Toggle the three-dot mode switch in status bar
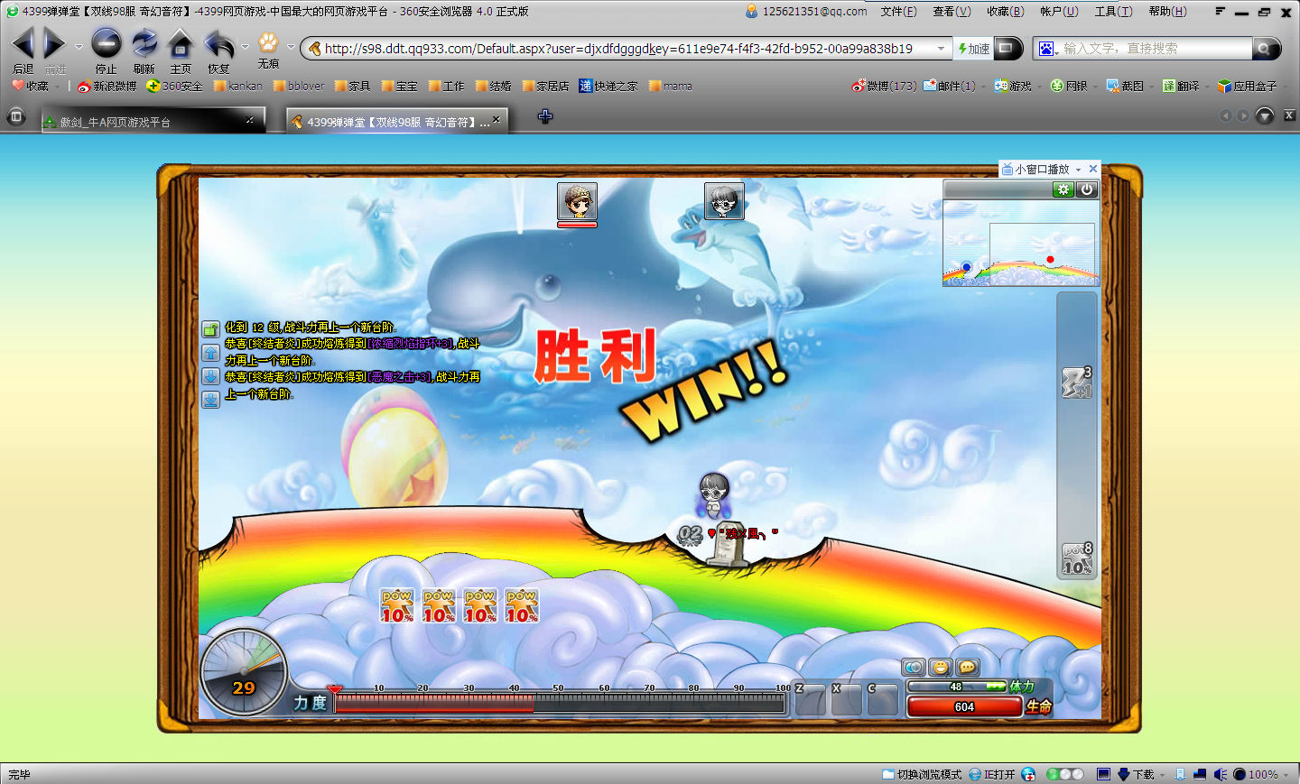The width and height of the screenshot is (1300, 784). tap(1065, 774)
